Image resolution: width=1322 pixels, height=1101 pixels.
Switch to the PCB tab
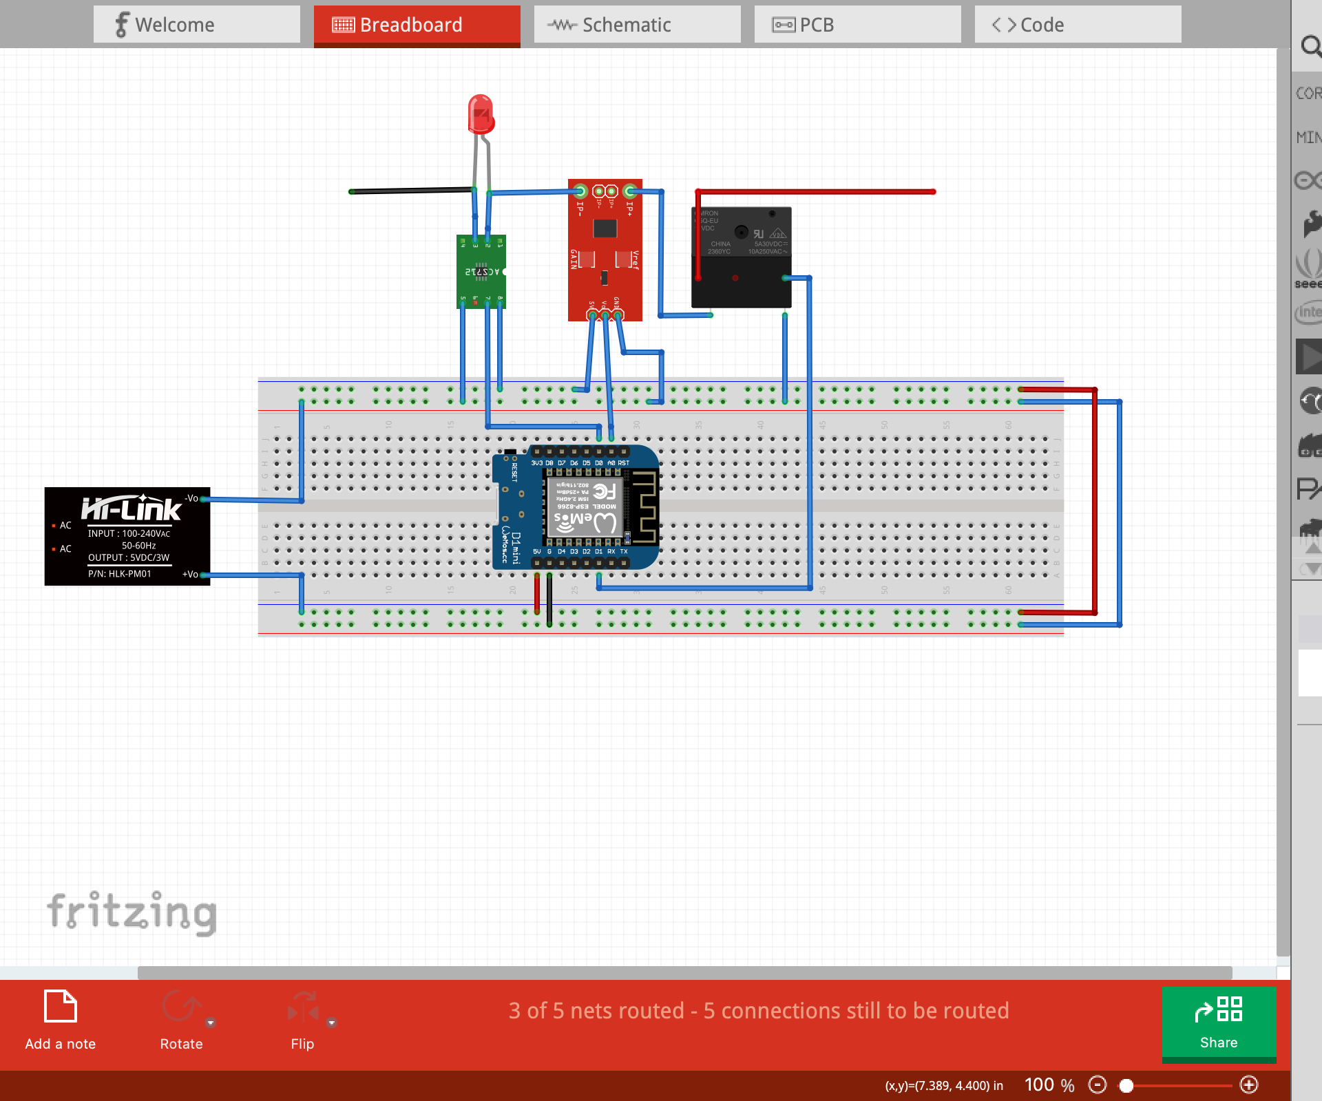pos(857,25)
